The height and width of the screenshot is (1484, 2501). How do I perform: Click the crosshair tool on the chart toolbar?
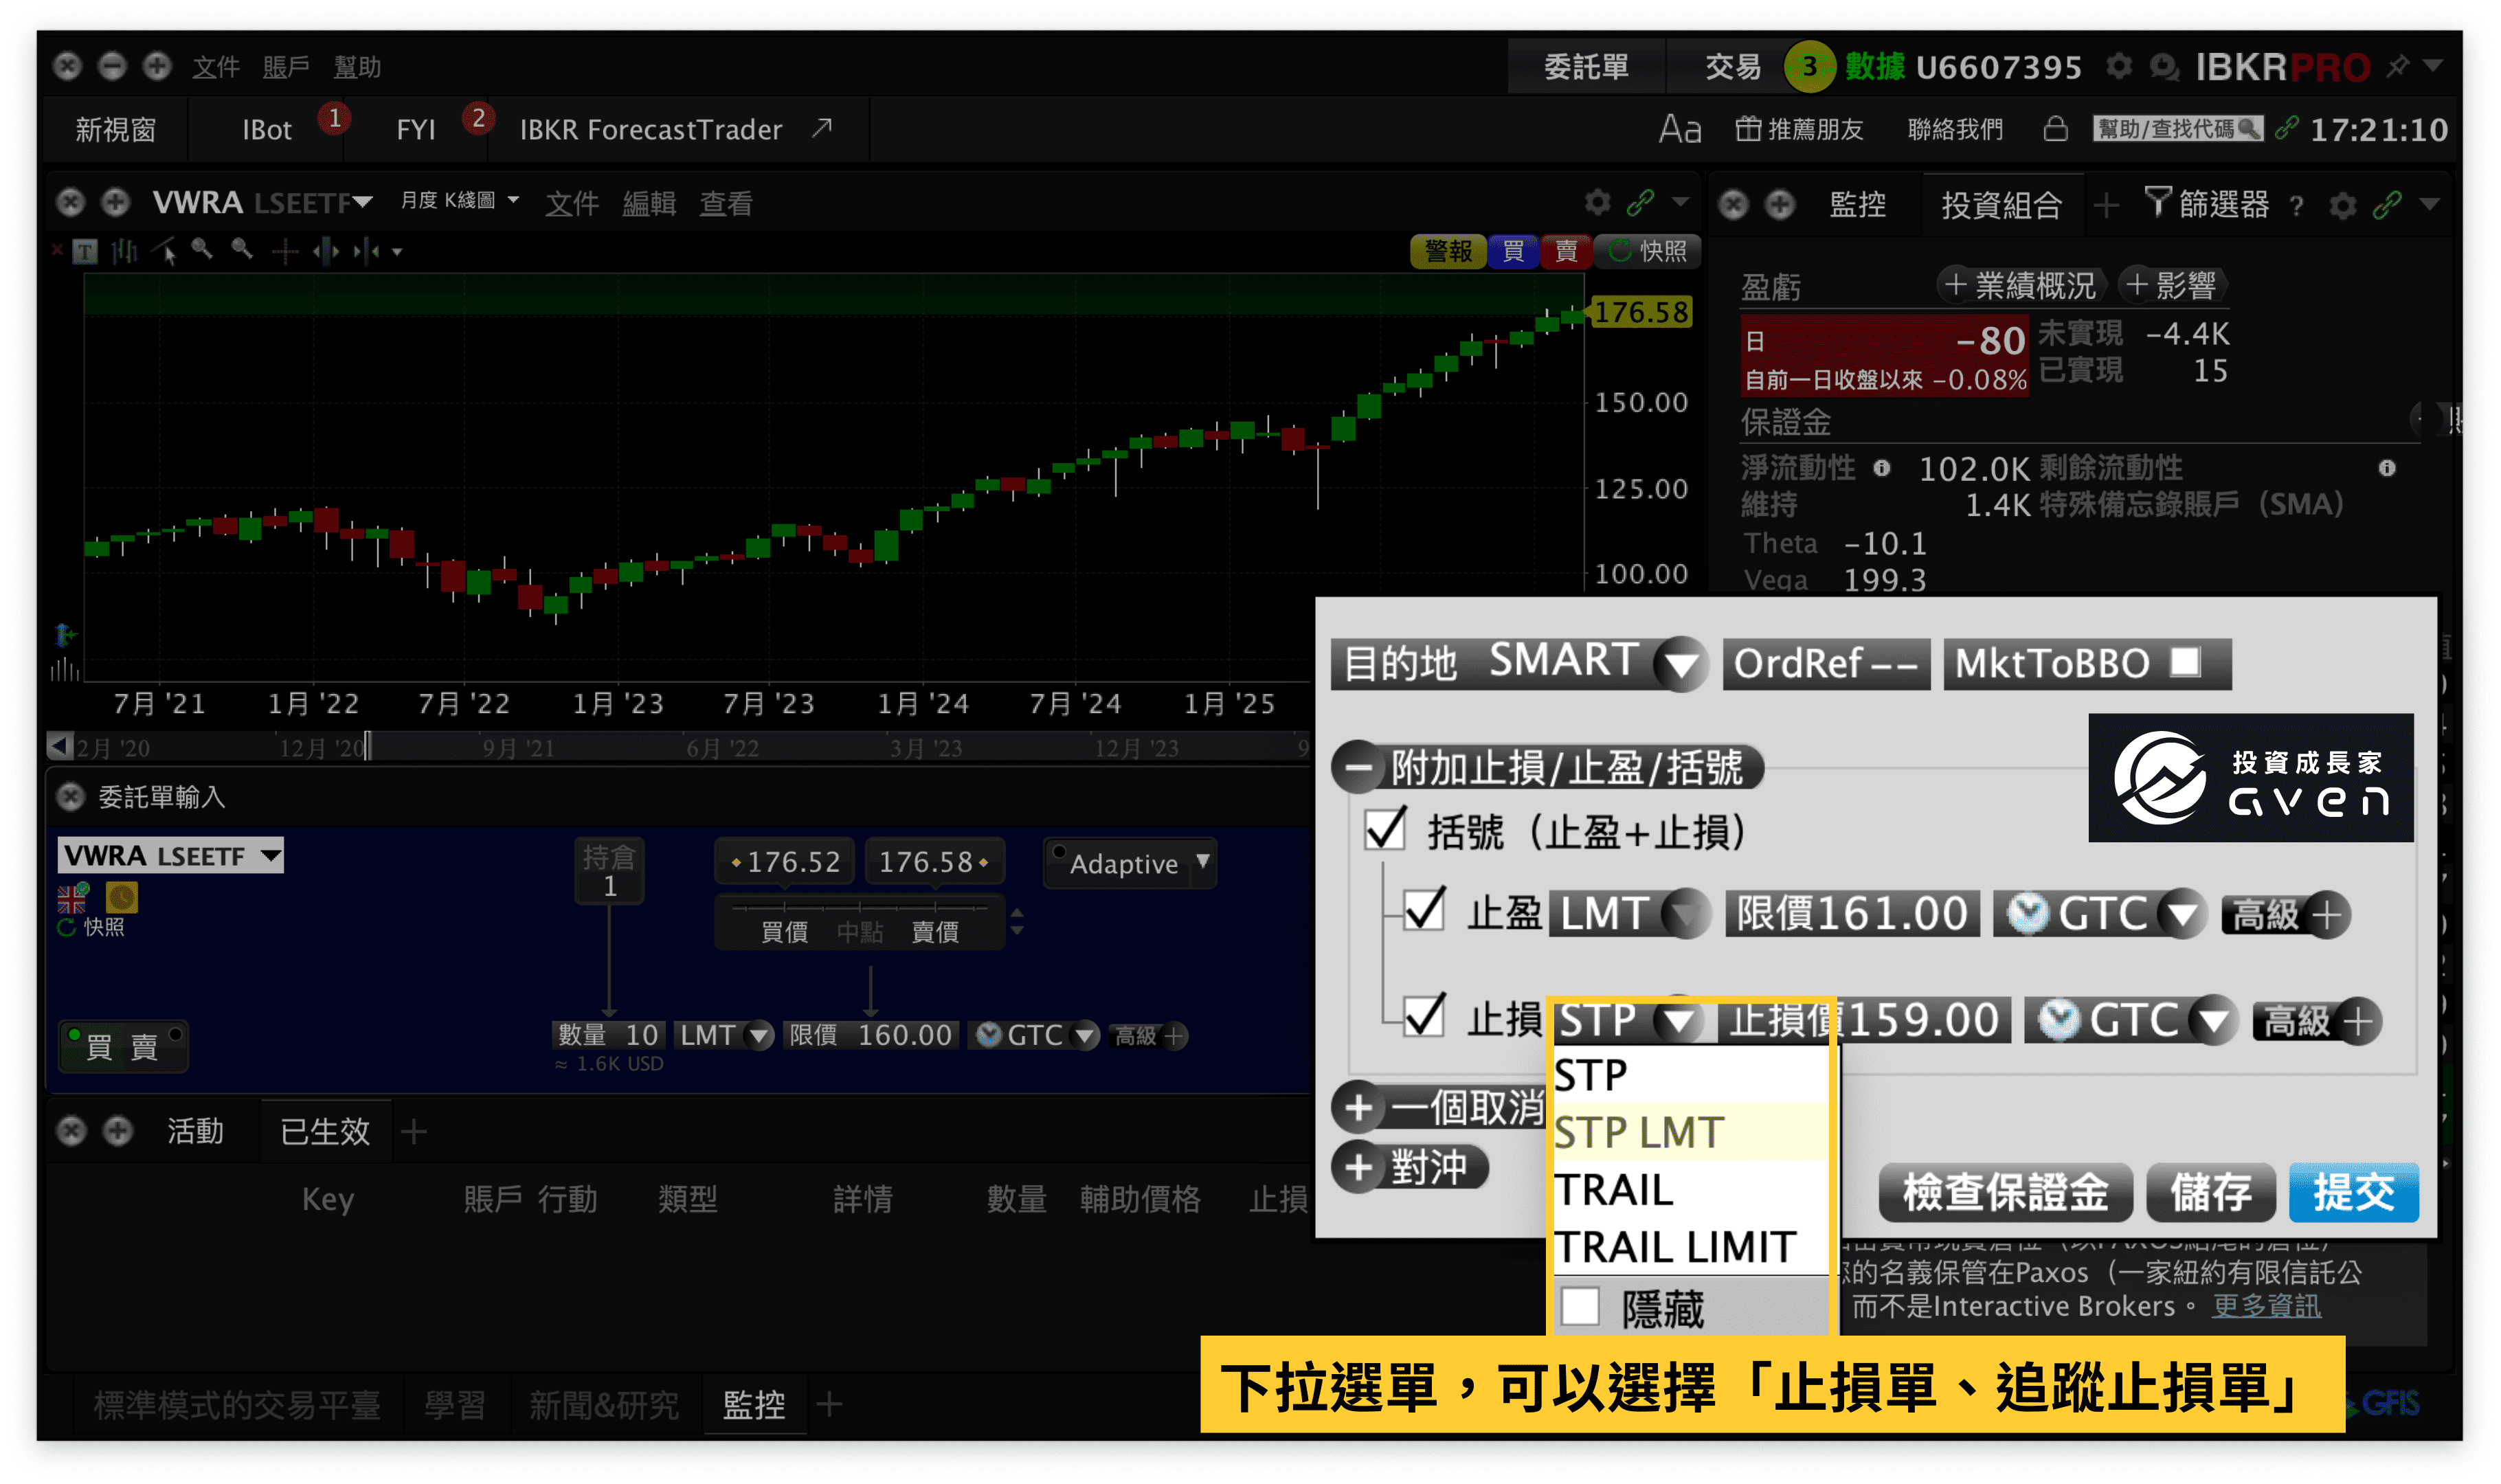click(x=285, y=252)
